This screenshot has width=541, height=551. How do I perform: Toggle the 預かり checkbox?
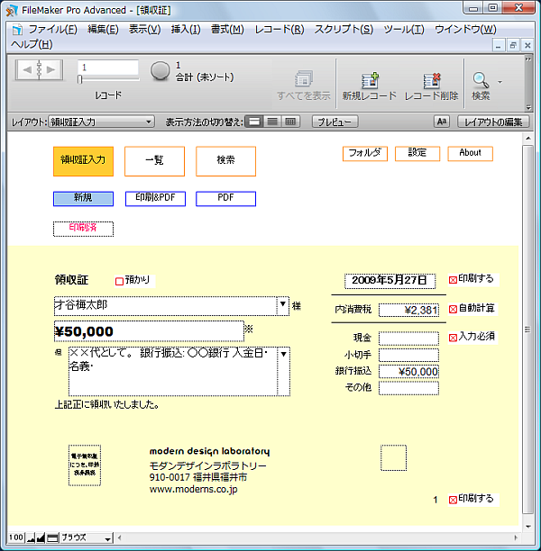(119, 281)
